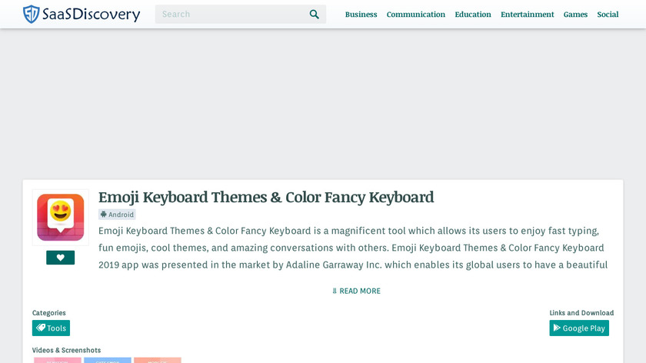Click the Emoji Keyboard Themes title heading
Image resolution: width=646 pixels, height=363 pixels.
pyautogui.click(x=266, y=198)
